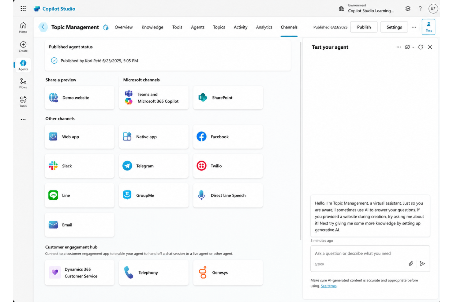Click the Publish button
This screenshot has height=302, width=453.
[364, 27]
